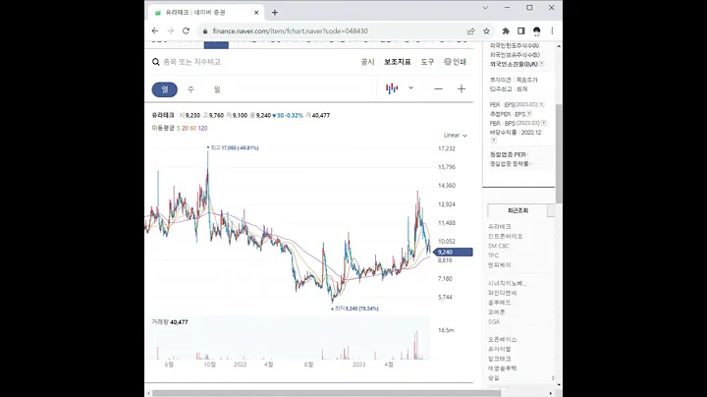Zoom in the chart with plus
The width and height of the screenshot is (707, 397).
pos(462,88)
